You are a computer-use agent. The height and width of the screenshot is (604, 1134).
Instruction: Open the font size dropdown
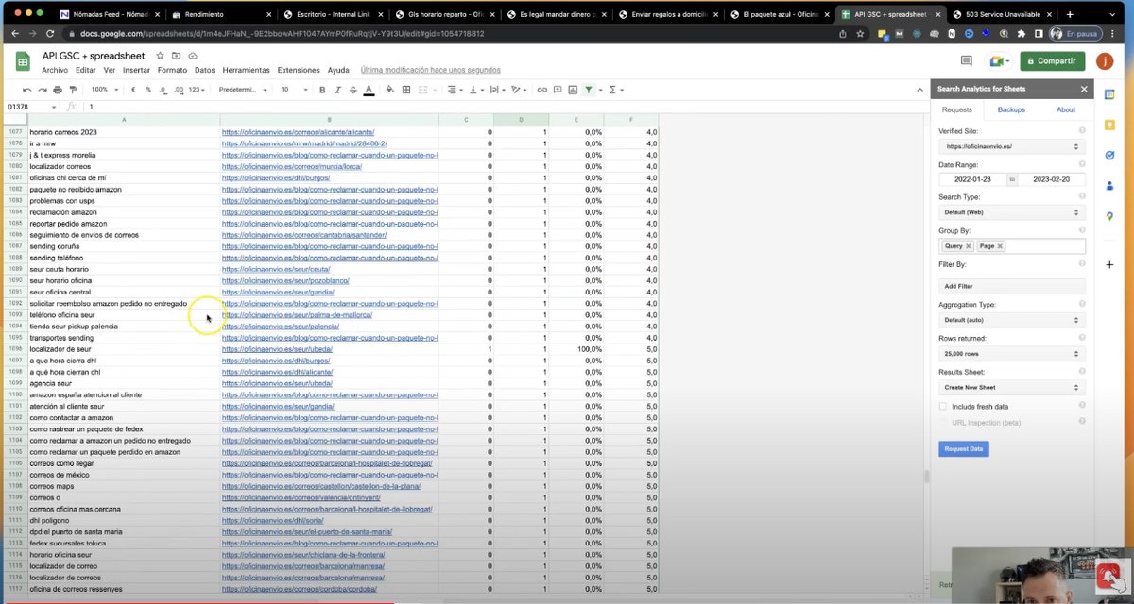(293, 90)
